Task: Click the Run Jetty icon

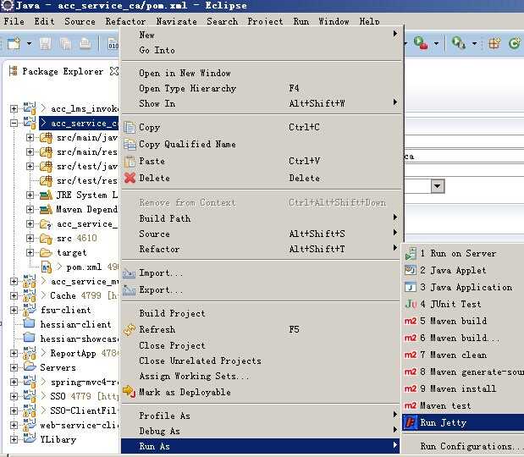Action: pyautogui.click(x=410, y=422)
